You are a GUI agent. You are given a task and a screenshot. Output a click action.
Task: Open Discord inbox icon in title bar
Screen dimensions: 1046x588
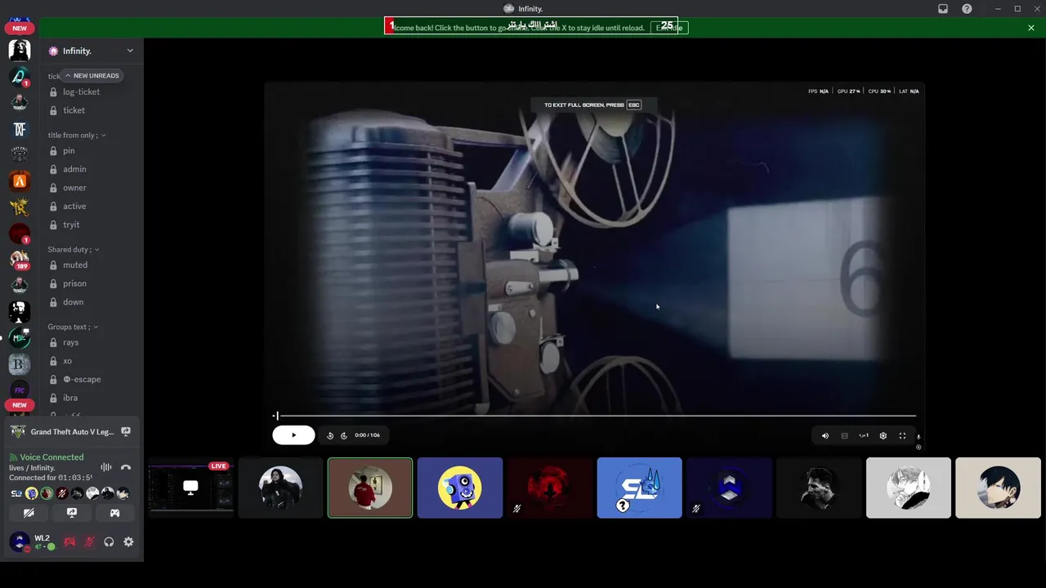pyautogui.click(x=943, y=9)
